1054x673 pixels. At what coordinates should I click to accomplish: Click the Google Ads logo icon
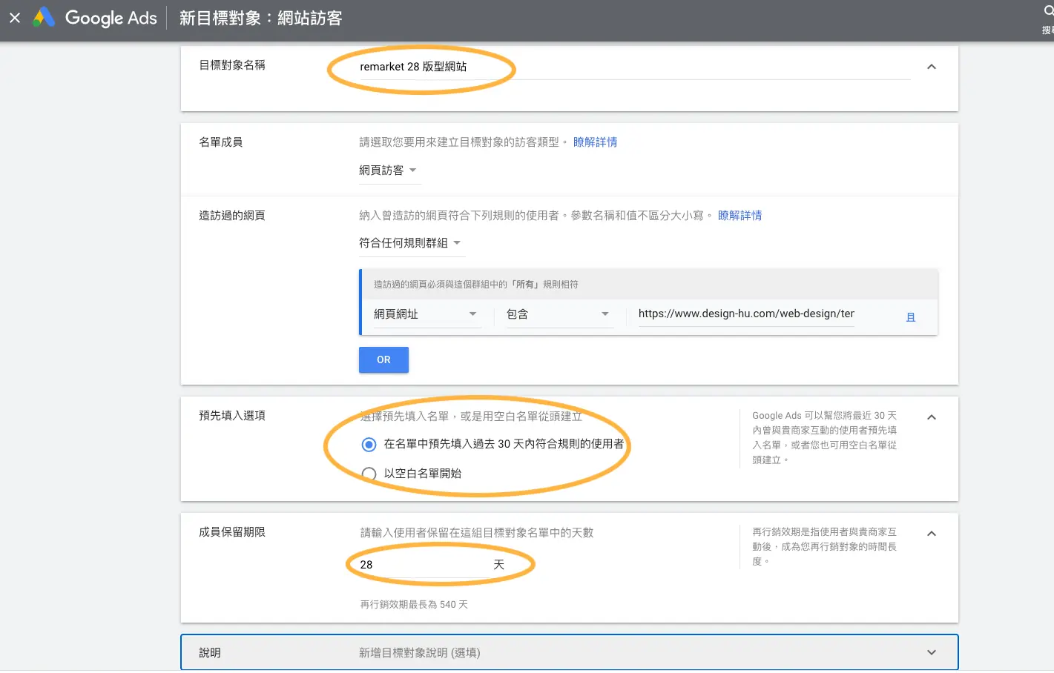pyautogui.click(x=44, y=17)
